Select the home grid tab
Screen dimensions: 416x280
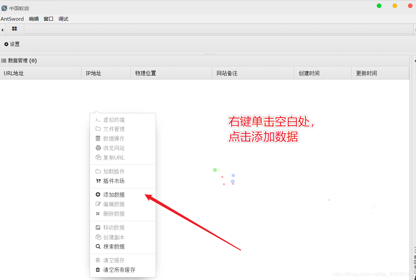tap(14, 29)
